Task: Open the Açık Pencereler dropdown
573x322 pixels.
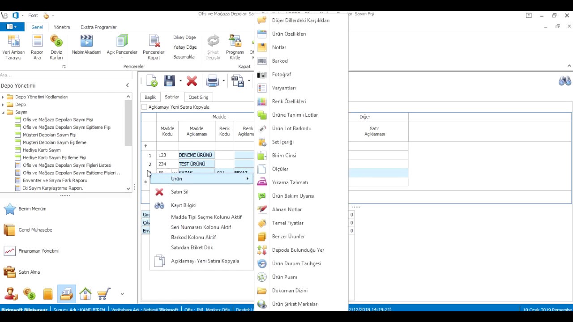Action: pyautogui.click(x=122, y=47)
